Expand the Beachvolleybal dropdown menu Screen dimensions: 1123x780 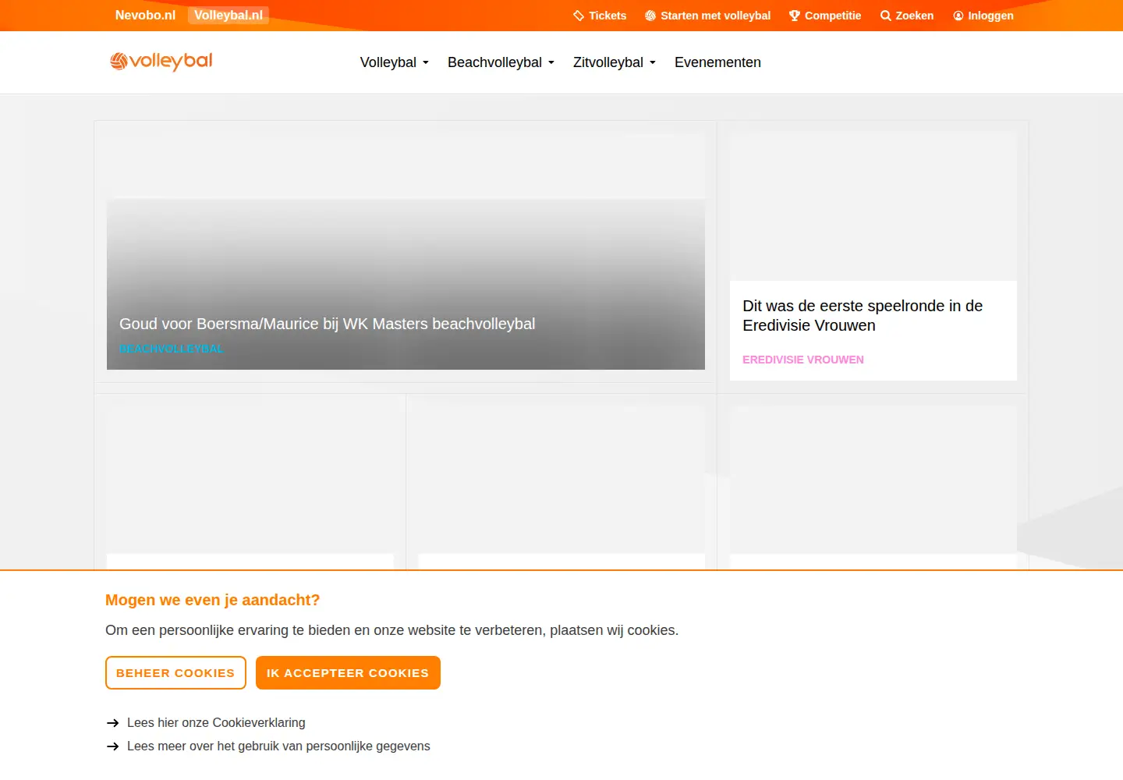501,62
